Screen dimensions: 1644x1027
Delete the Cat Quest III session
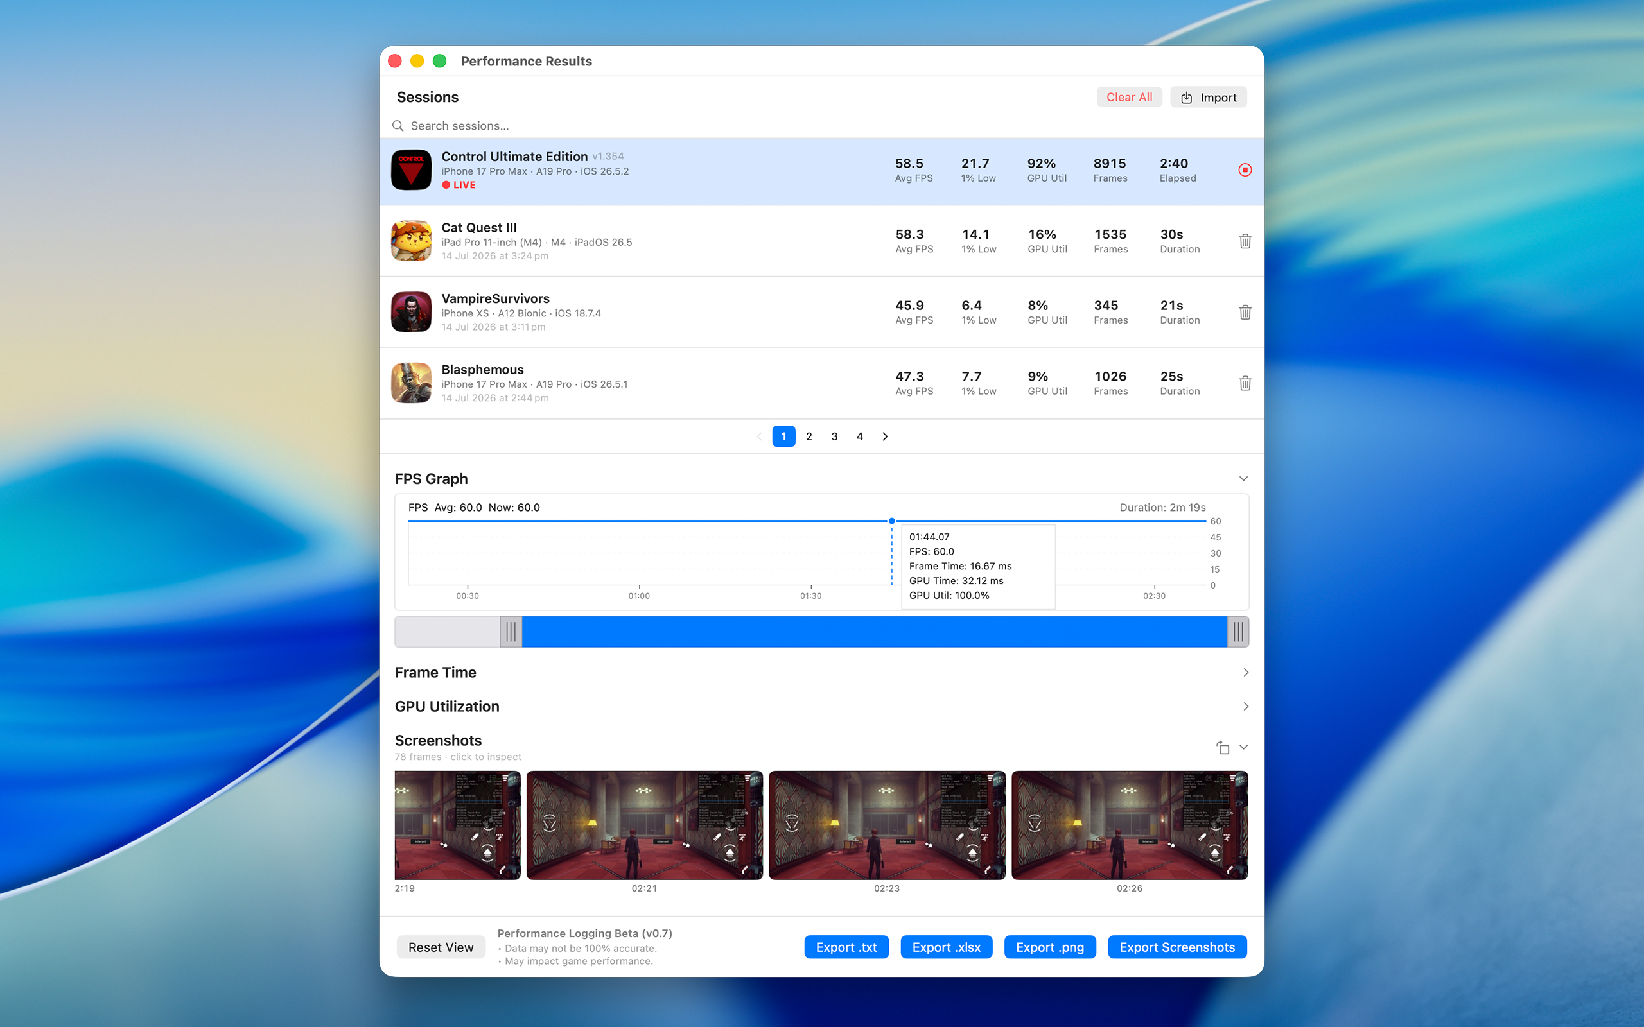1245,241
